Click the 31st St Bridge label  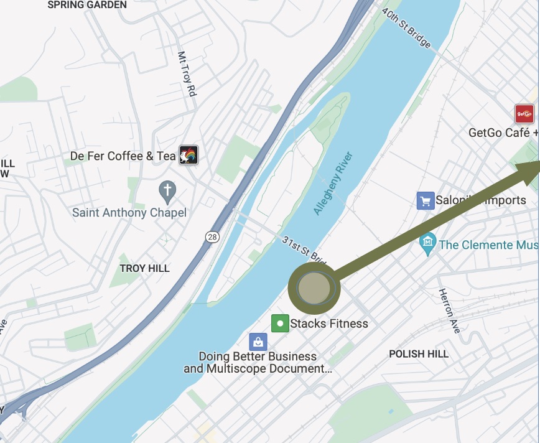point(304,250)
